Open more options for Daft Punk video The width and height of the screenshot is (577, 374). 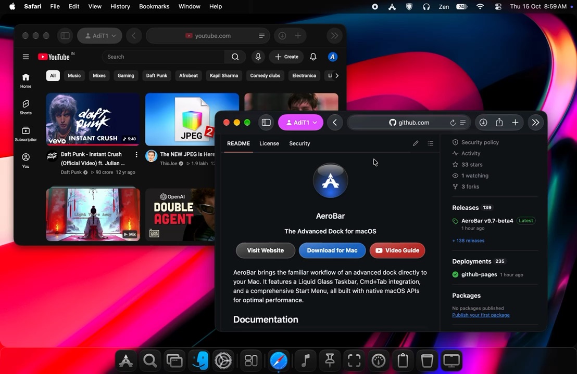[136, 154]
